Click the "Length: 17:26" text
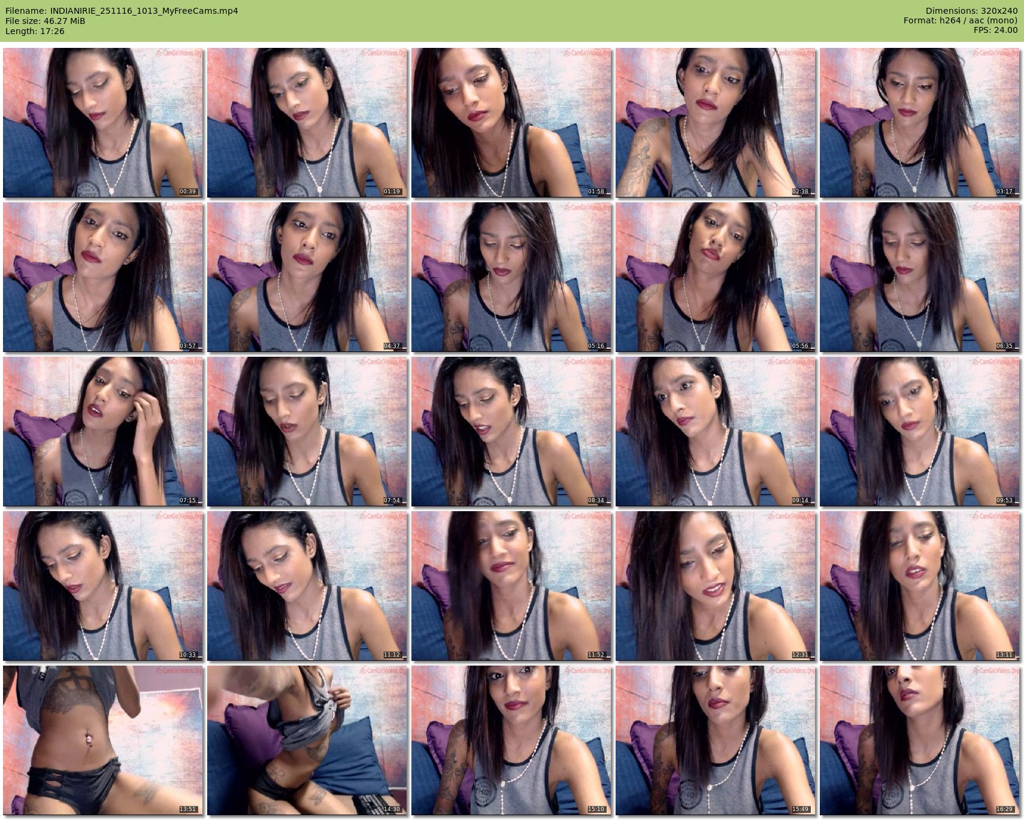 coord(35,31)
